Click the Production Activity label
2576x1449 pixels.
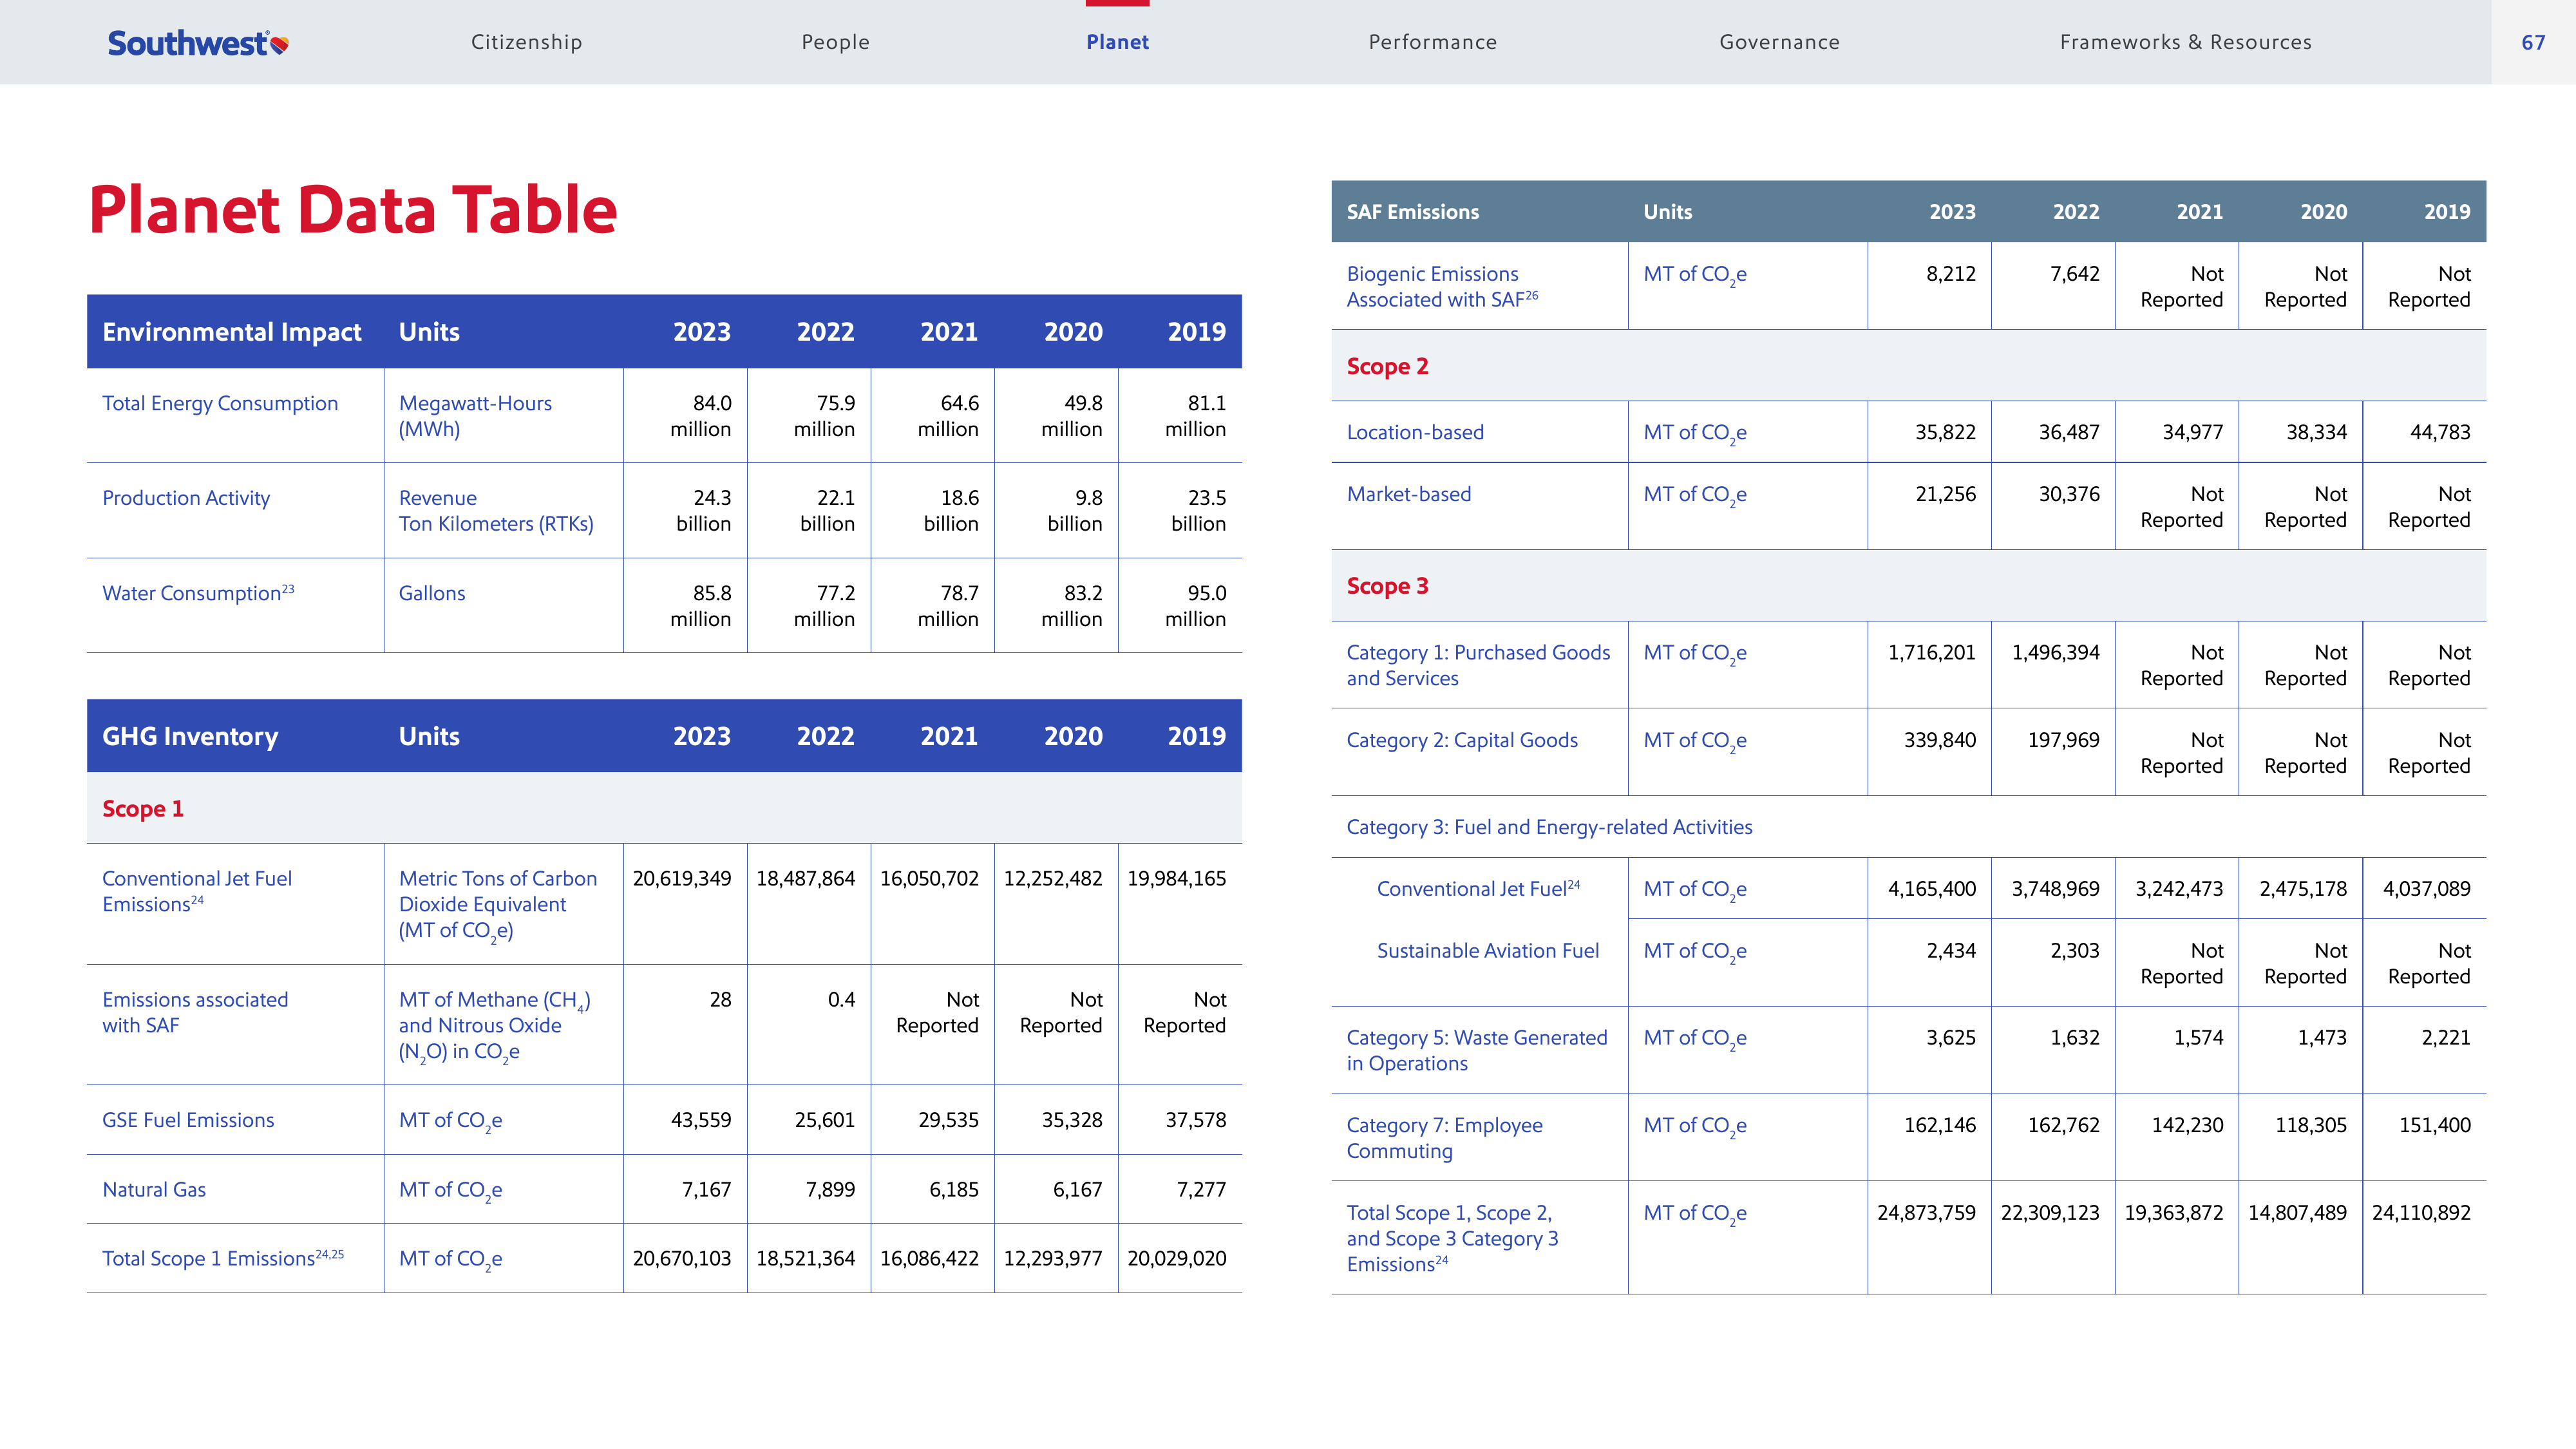click(x=186, y=498)
